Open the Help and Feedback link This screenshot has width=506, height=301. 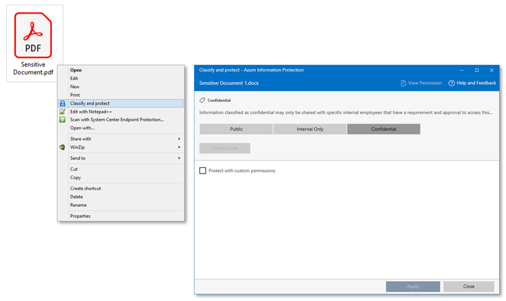point(472,83)
